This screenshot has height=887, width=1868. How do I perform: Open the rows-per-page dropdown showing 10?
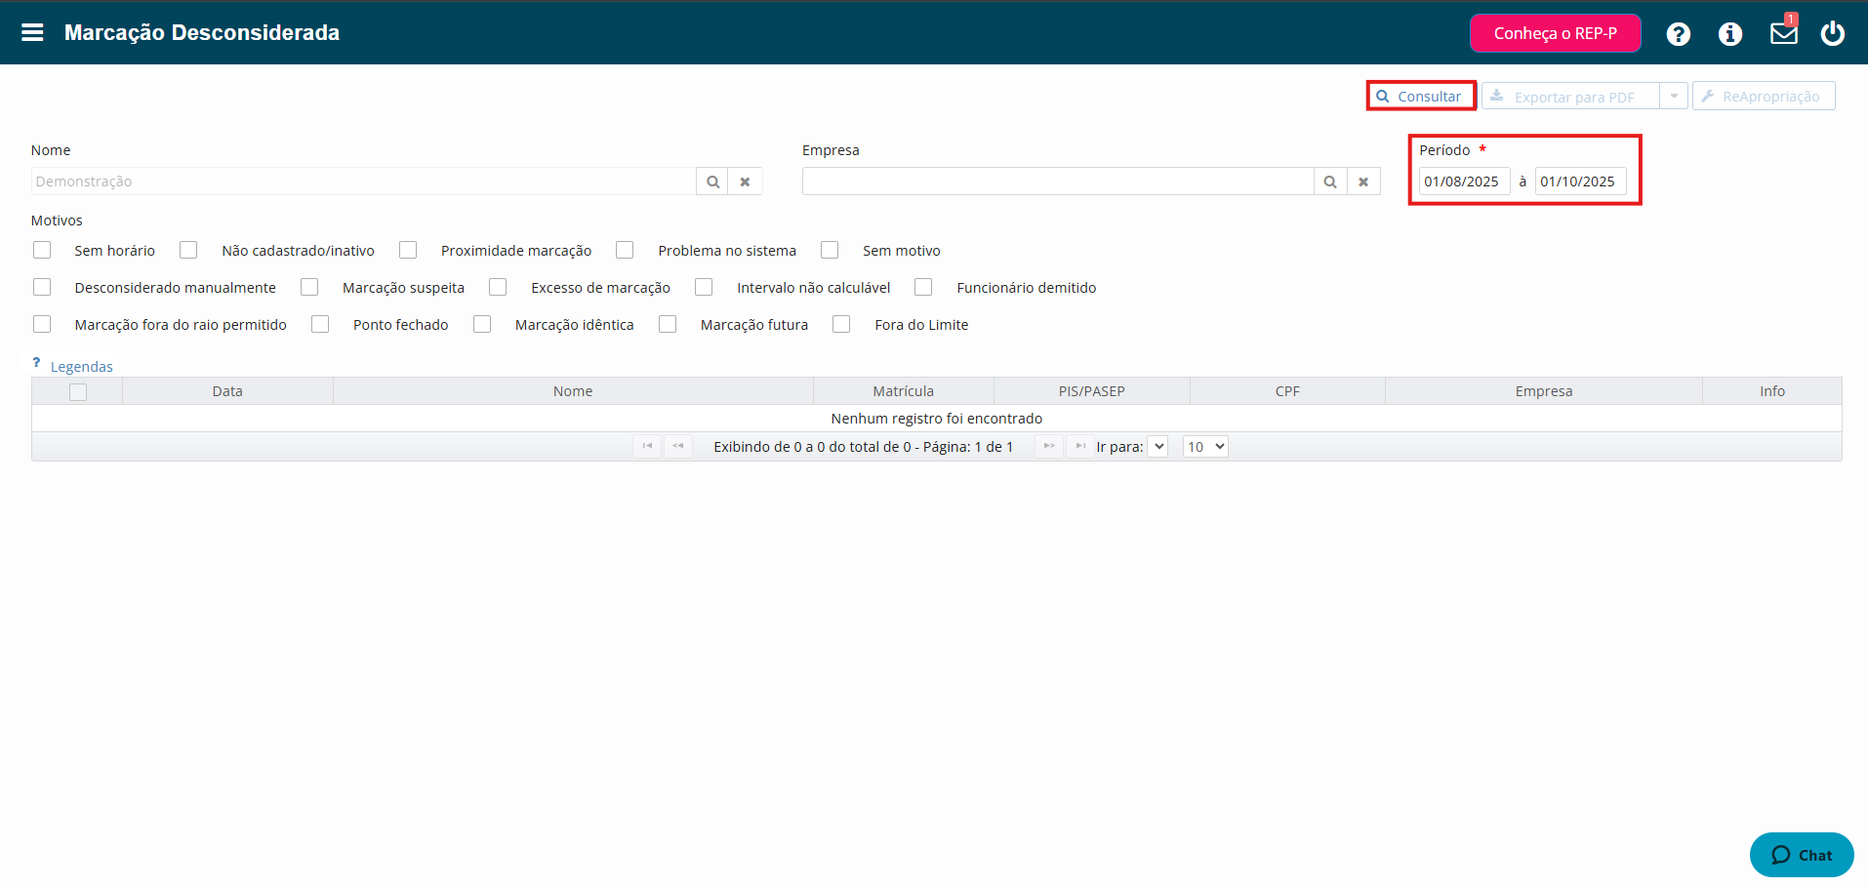[1205, 446]
